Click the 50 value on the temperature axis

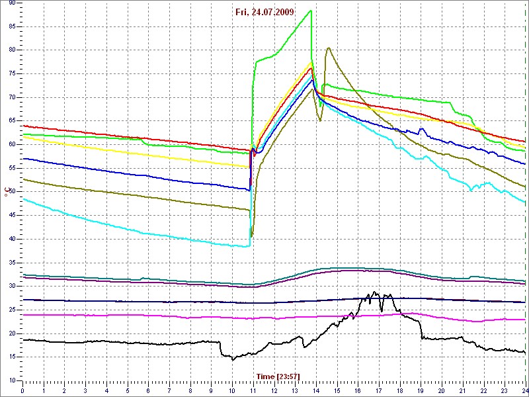click(x=12, y=192)
